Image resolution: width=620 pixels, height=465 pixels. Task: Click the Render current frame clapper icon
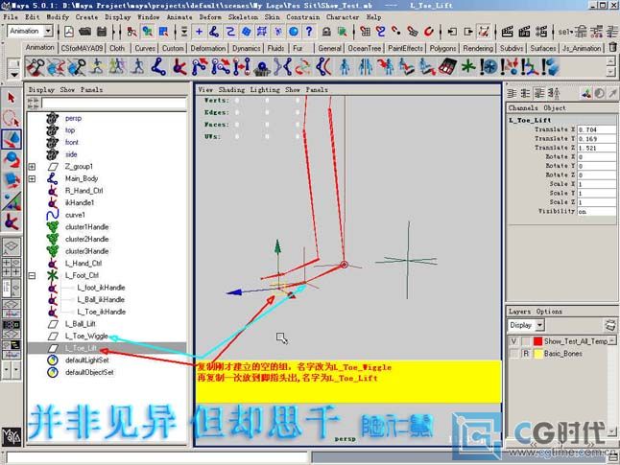(x=508, y=32)
